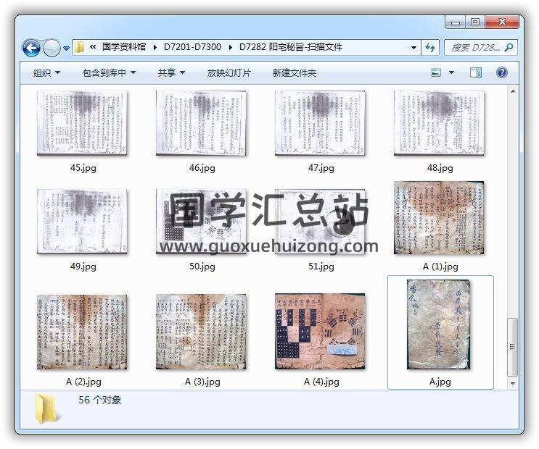Click the greyed Forward navigation arrow
This screenshot has width=539, height=449.
pyautogui.click(x=52, y=48)
